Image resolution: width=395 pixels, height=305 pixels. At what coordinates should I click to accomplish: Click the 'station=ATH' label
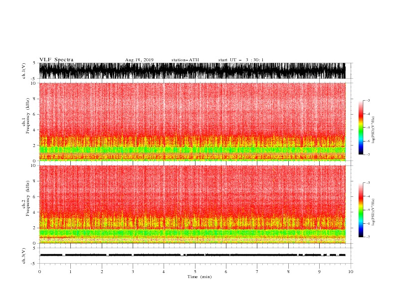[185, 60]
